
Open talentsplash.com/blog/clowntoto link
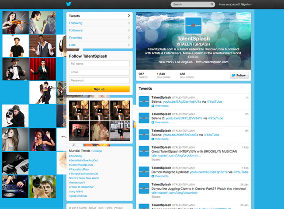click(174, 193)
